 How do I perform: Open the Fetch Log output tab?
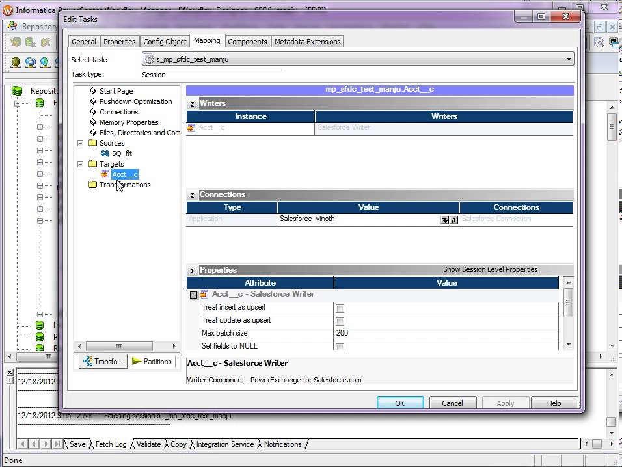111,444
